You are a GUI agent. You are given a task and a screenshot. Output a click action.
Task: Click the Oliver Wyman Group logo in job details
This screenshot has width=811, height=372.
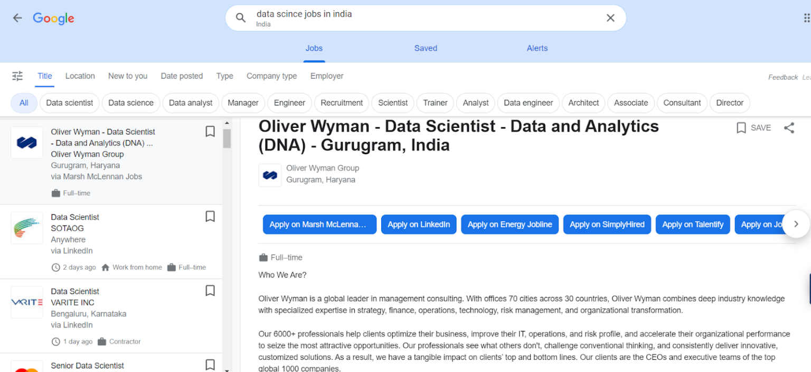click(x=270, y=175)
